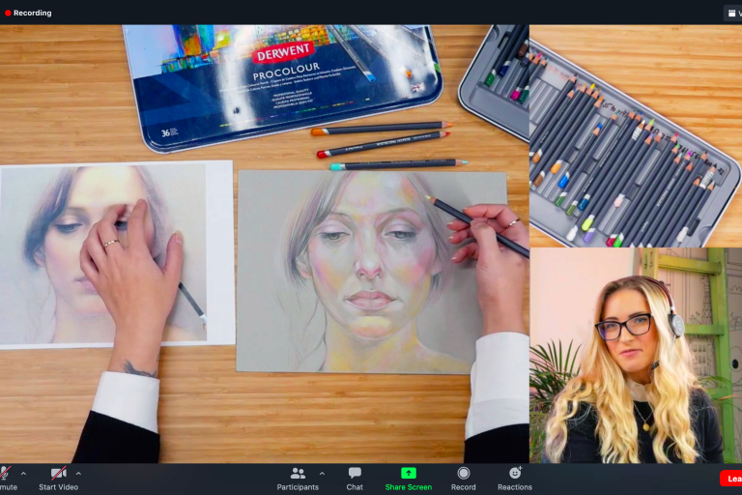Click the green Share Screen icon
The image size is (742, 495).
click(x=408, y=473)
